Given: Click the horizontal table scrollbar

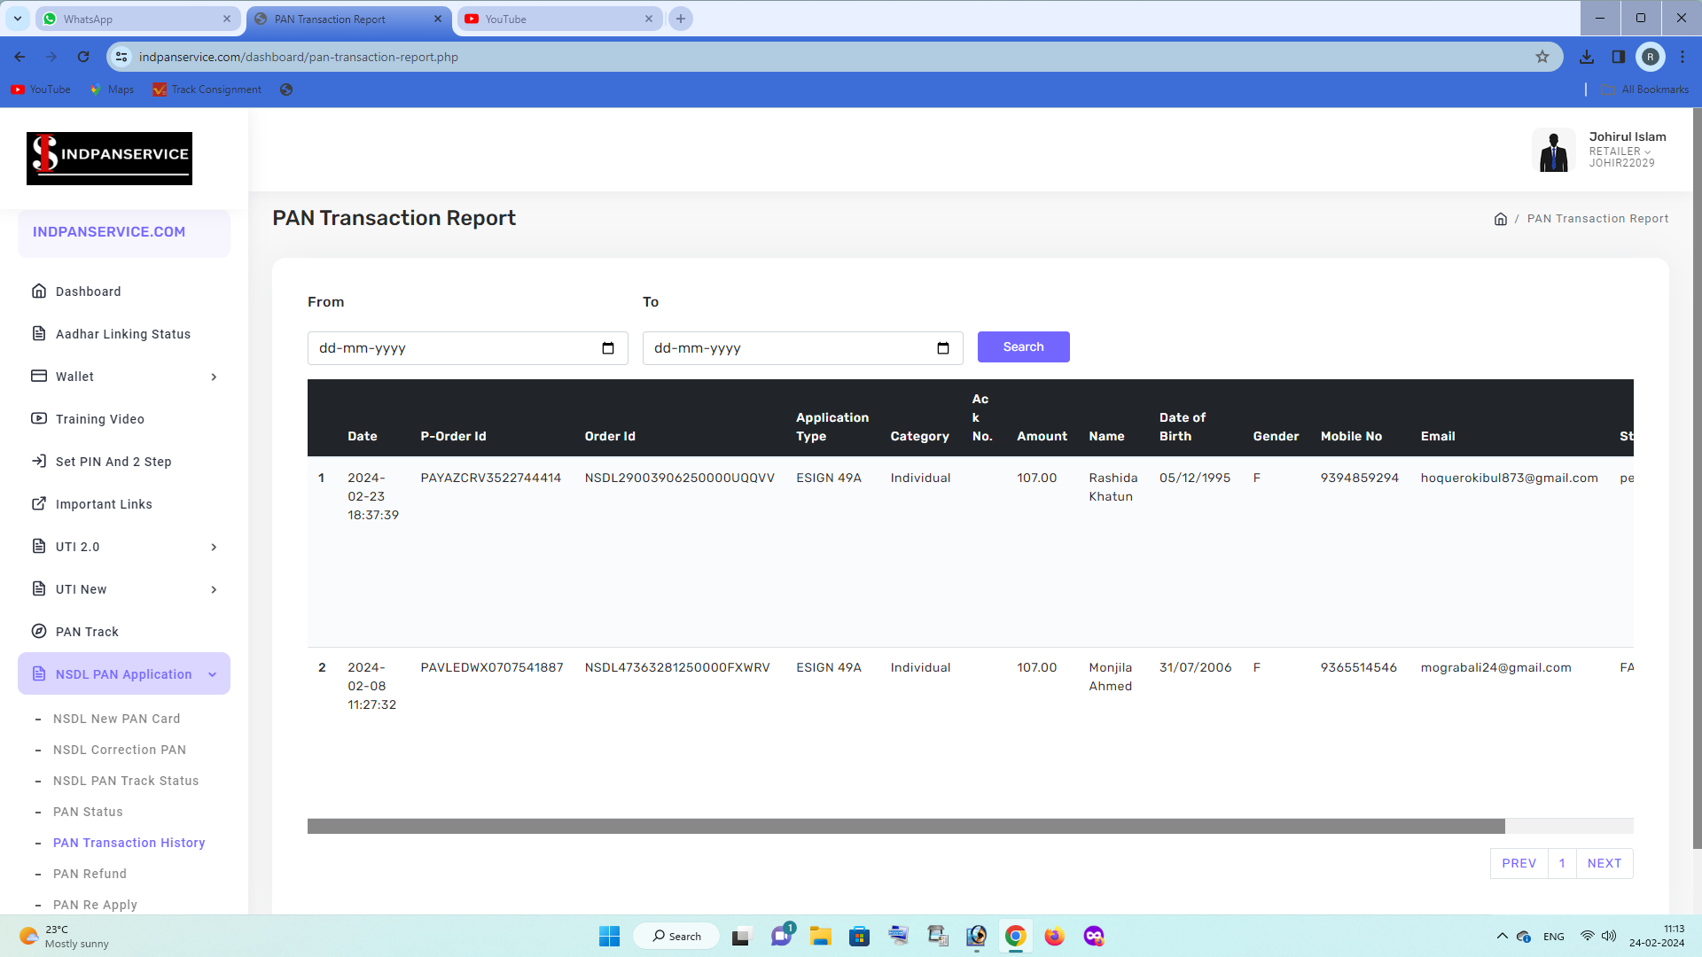Looking at the screenshot, I should click(904, 826).
